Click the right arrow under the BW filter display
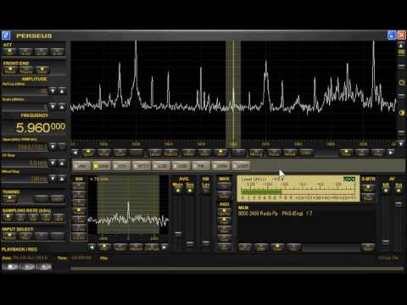The width and height of the screenshot is (407, 305). [x=164, y=247]
